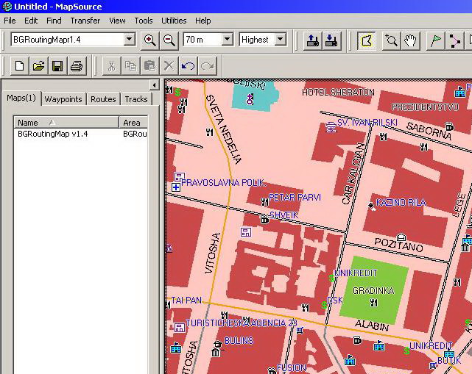Select the Hand pan tool

[410, 40]
